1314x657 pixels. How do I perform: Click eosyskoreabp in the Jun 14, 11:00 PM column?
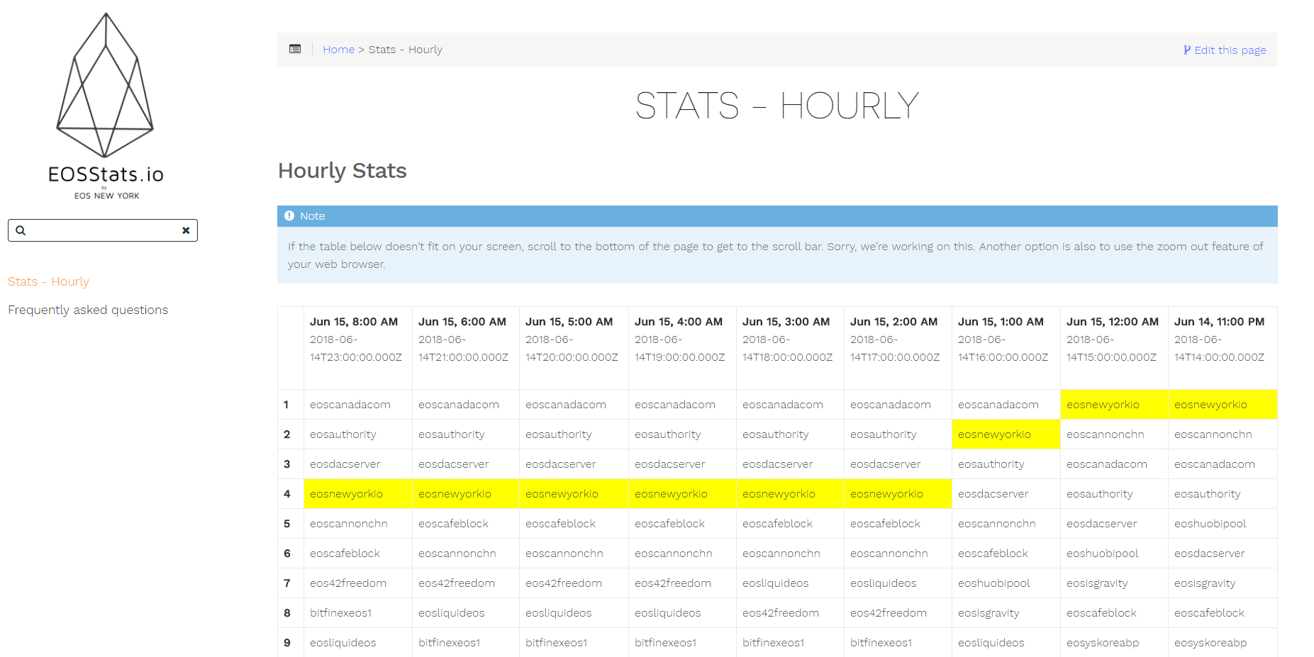point(1210,643)
